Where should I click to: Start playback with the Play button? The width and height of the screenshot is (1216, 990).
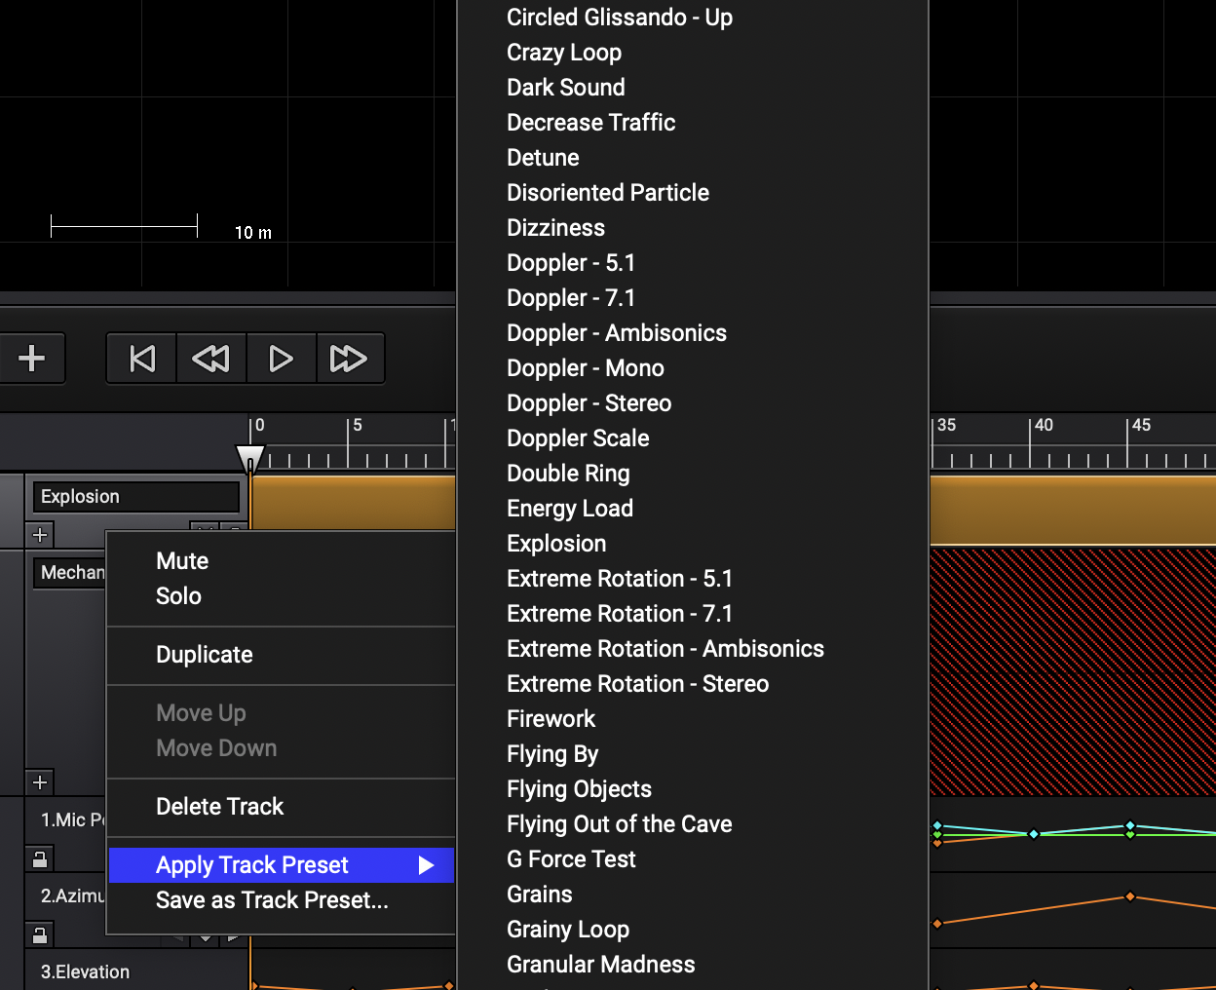[282, 358]
